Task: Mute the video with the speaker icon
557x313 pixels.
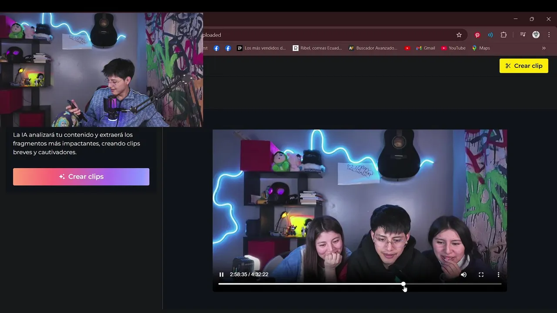Action: [x=463, y=274]
